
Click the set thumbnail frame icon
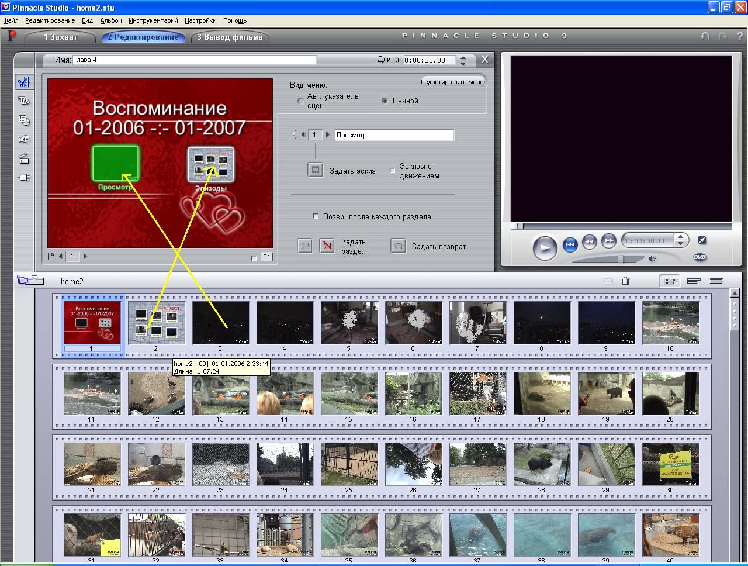(316, 170)
